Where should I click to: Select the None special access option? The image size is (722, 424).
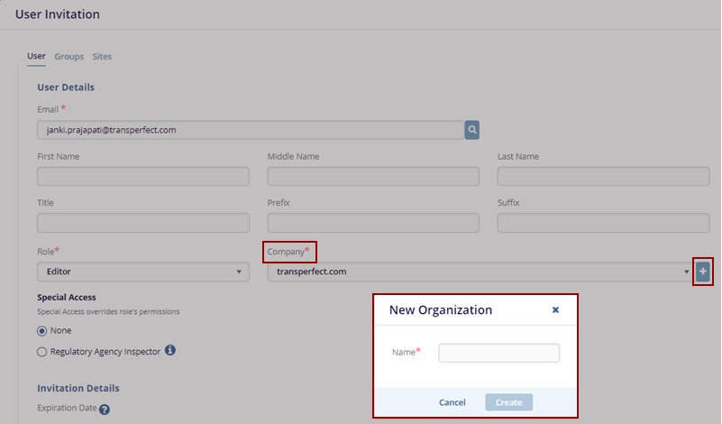coord(42,330)
